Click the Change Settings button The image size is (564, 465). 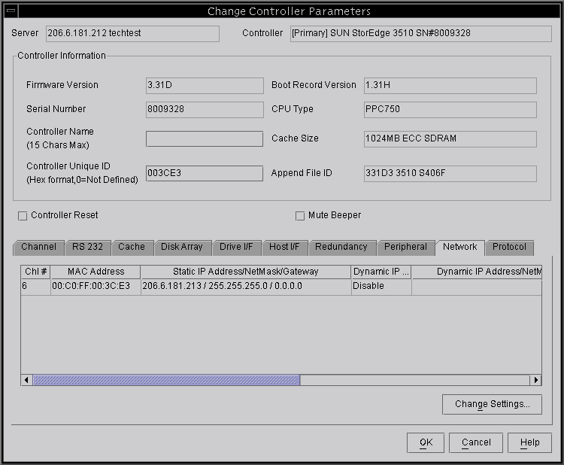492,404
